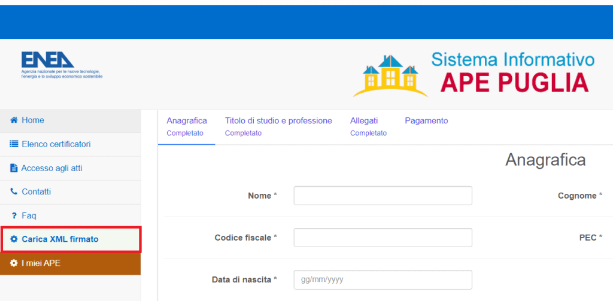
Task: Click the gear icon beside I miei APE
Action: click(14, 263)
